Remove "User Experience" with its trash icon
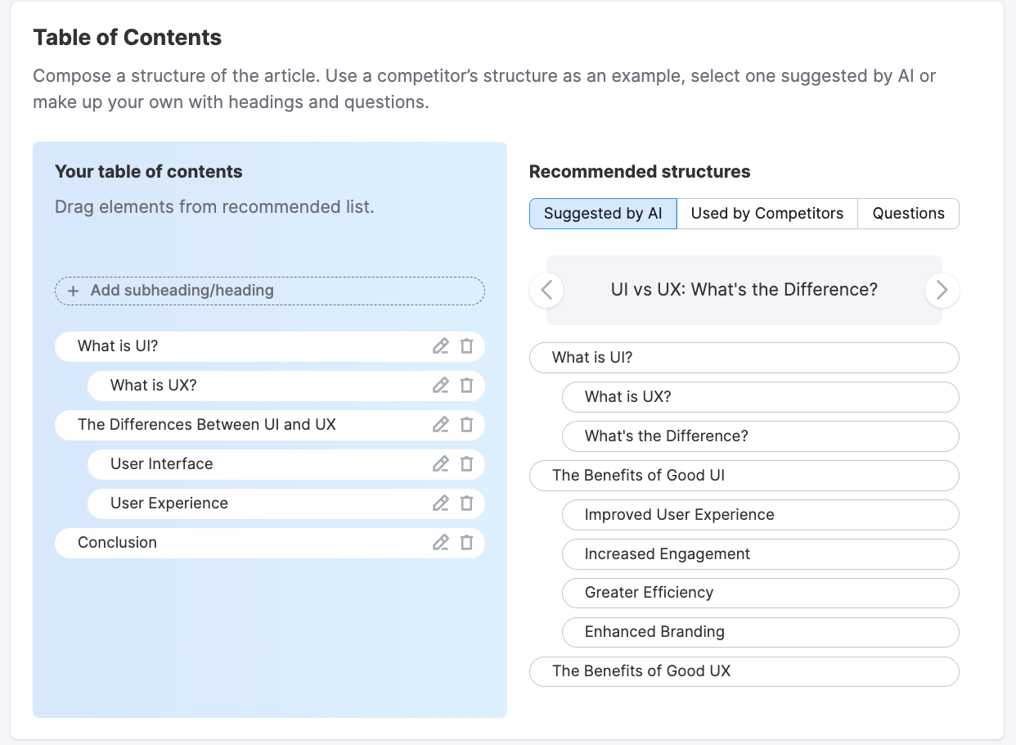The image size is (1016, 745). pos(467,503)
